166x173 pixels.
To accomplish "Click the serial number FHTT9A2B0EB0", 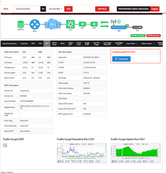I will point(27,101).
